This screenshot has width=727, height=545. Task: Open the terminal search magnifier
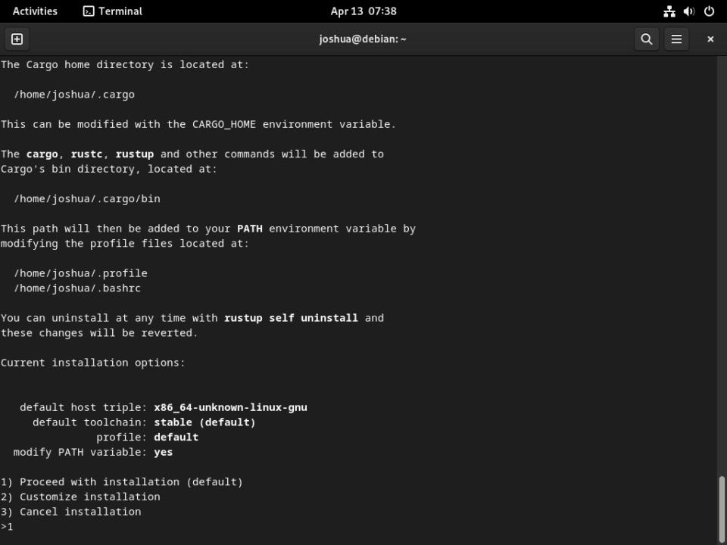pyautogui.click(x=646, y=39)
